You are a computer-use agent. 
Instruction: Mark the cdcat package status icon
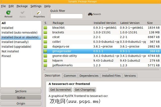point(46,37)
